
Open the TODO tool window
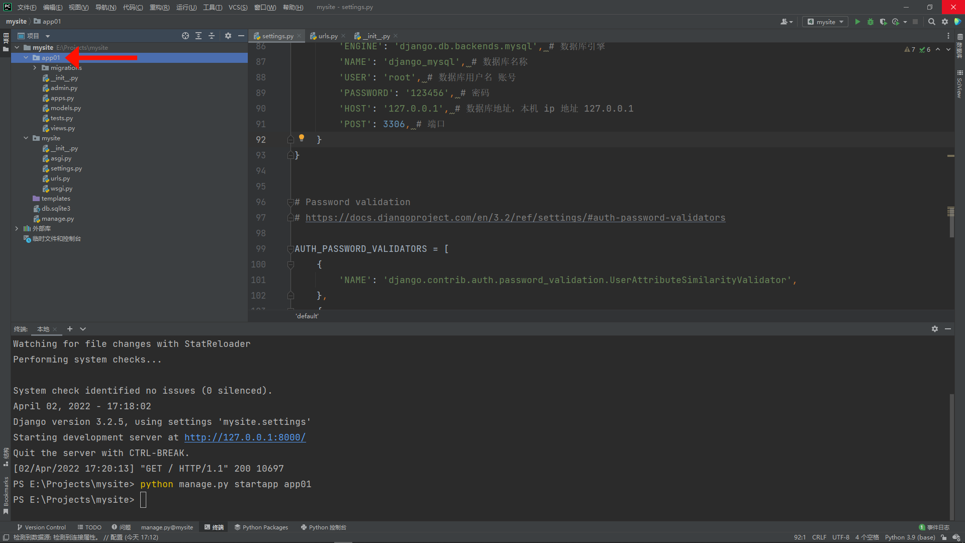[89, 527]
